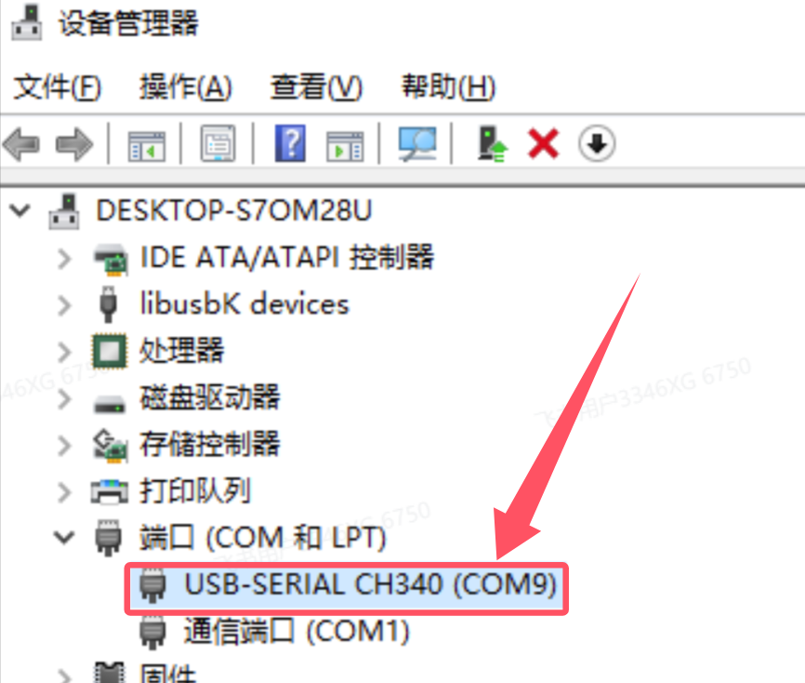Click the Forward arrow toolbar icon

(74, 144)
